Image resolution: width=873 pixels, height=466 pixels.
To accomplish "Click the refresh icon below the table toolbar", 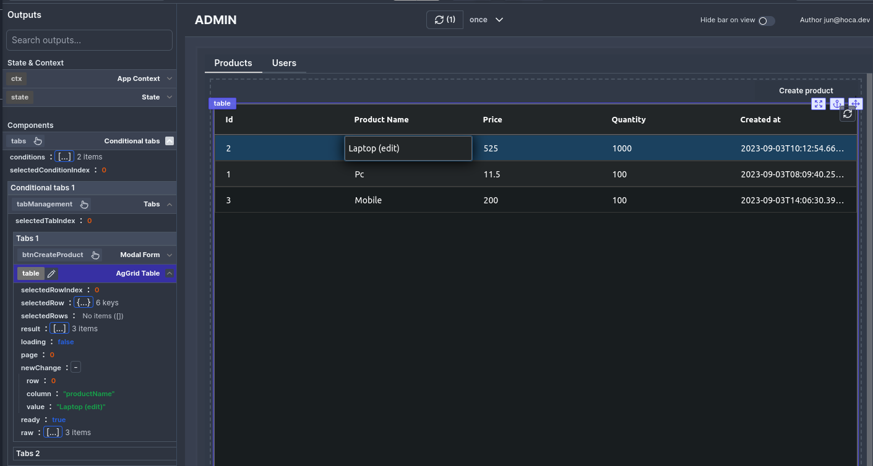I will 847,114.
